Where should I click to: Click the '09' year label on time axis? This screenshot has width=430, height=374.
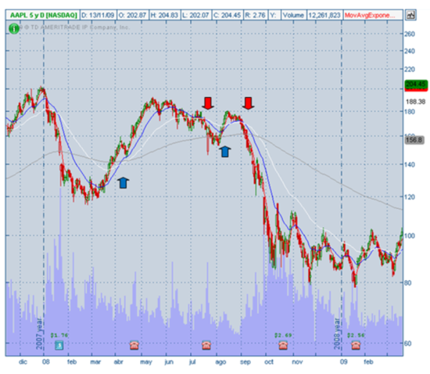pos(344,362)
